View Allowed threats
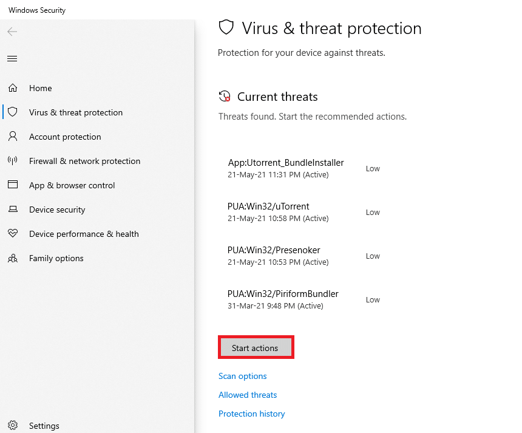The width and height of the screenshot is (522, 433). point(247,395)
